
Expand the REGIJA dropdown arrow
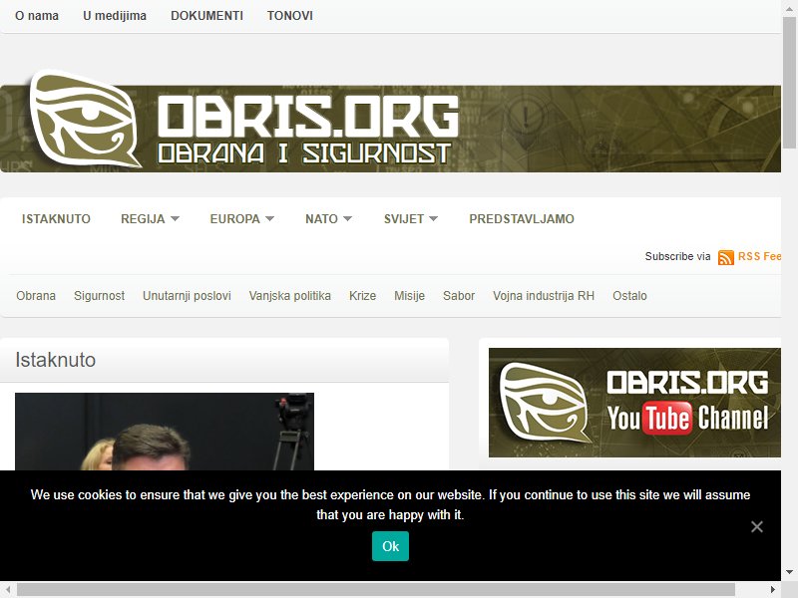tap(175, 218)
